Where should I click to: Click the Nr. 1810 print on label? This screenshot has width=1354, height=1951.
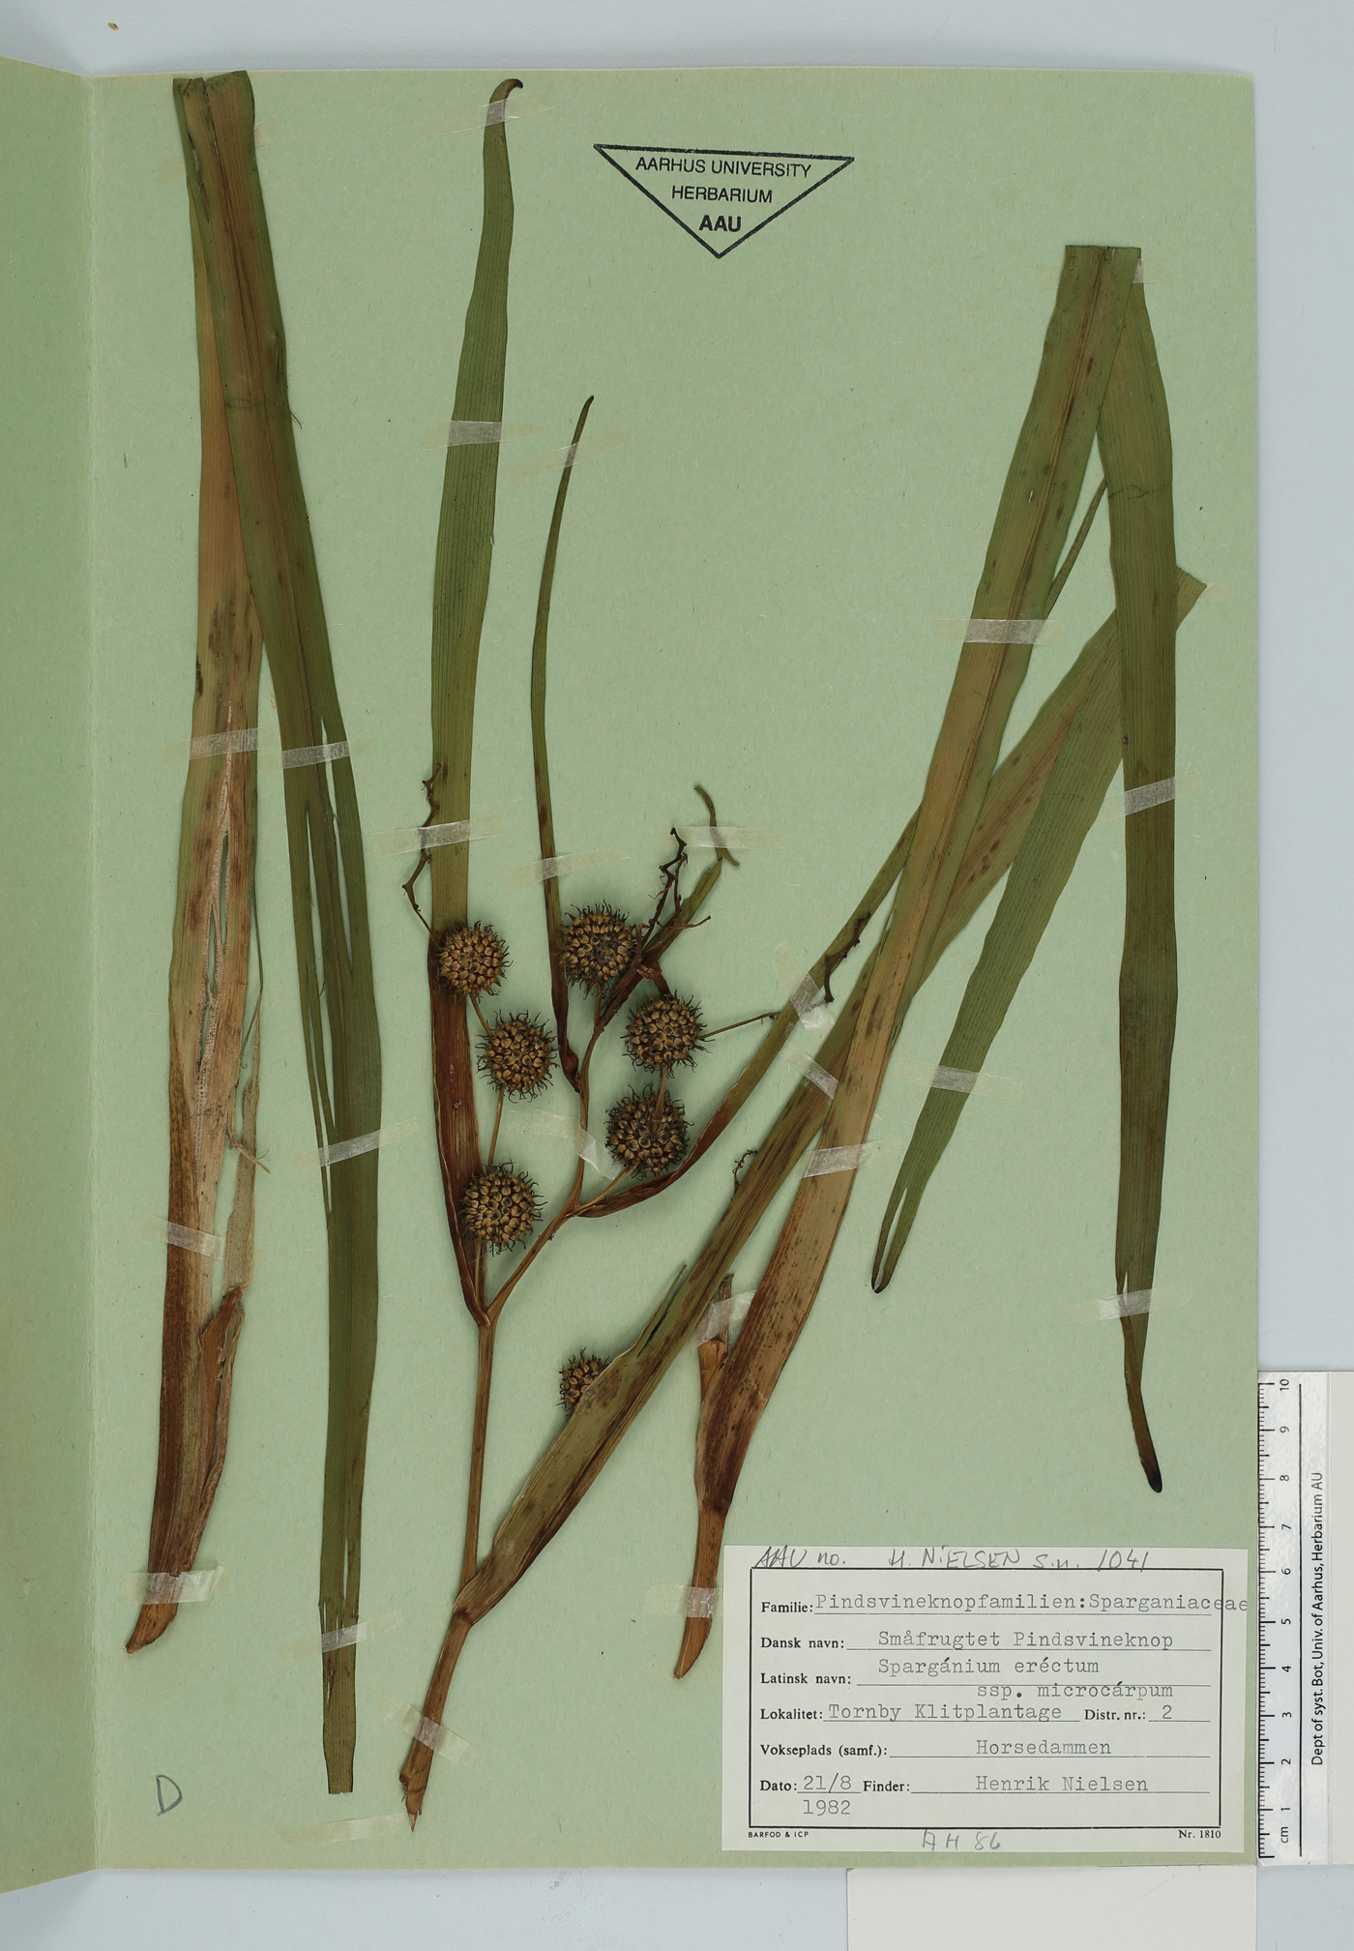click(1198, 1833)
